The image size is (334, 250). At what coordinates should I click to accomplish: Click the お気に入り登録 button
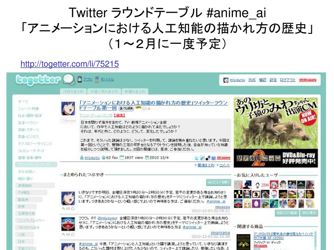point(287,213)
